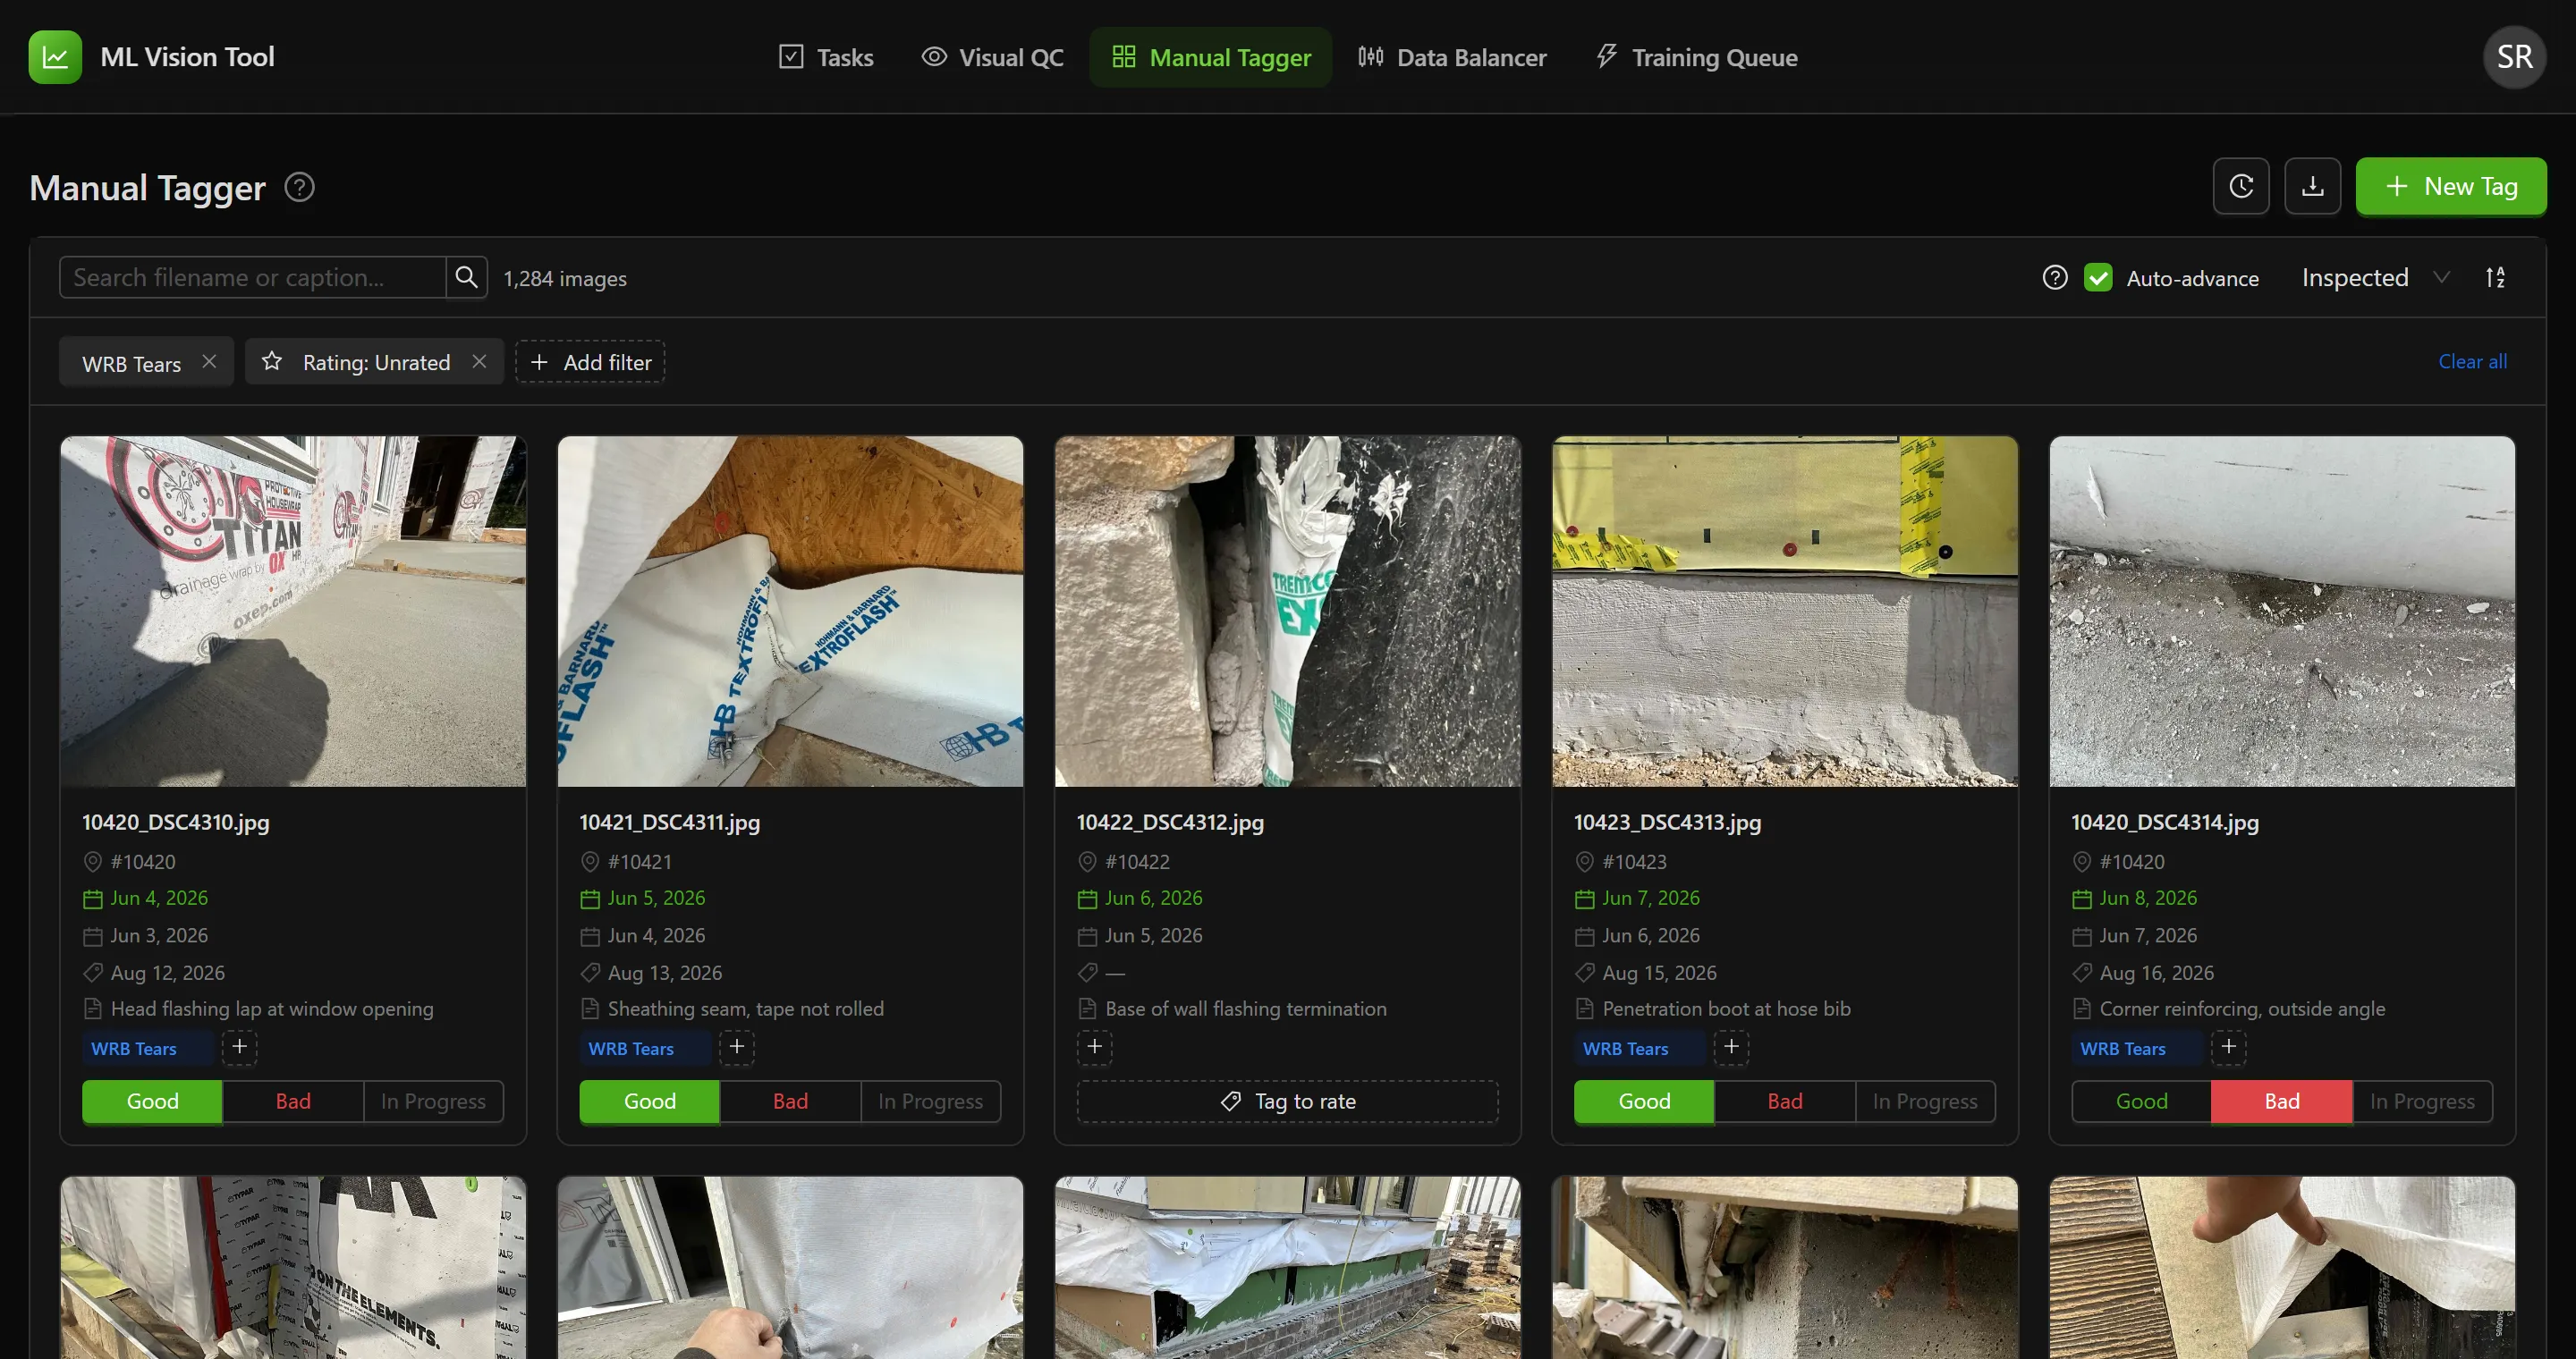Mark 10421_DSC4311.jpg as In Progress

point(930,1102)
